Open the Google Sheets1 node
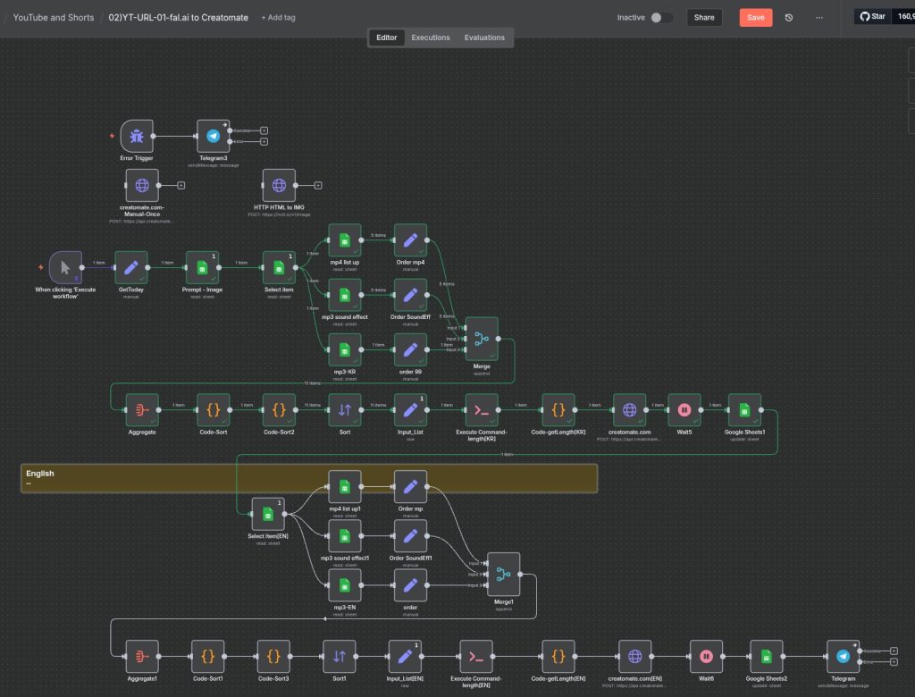This screenshot has width=915, height=697. coord(744,410)
